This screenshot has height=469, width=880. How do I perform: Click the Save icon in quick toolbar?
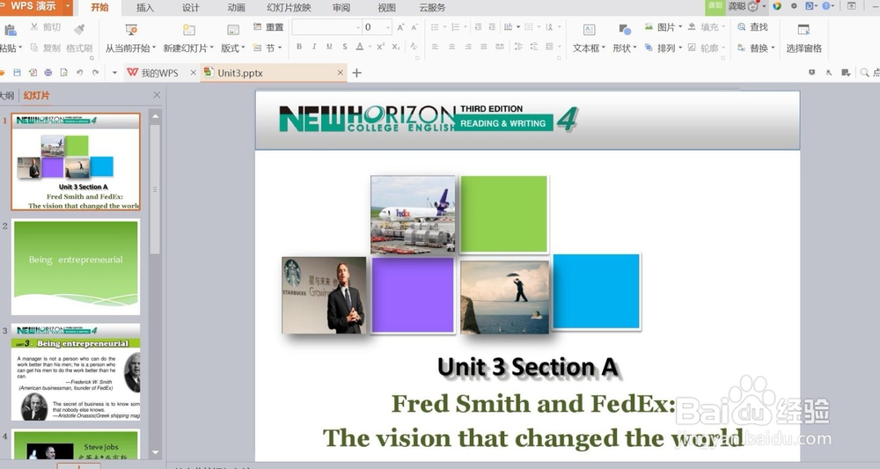click(18, 72)
